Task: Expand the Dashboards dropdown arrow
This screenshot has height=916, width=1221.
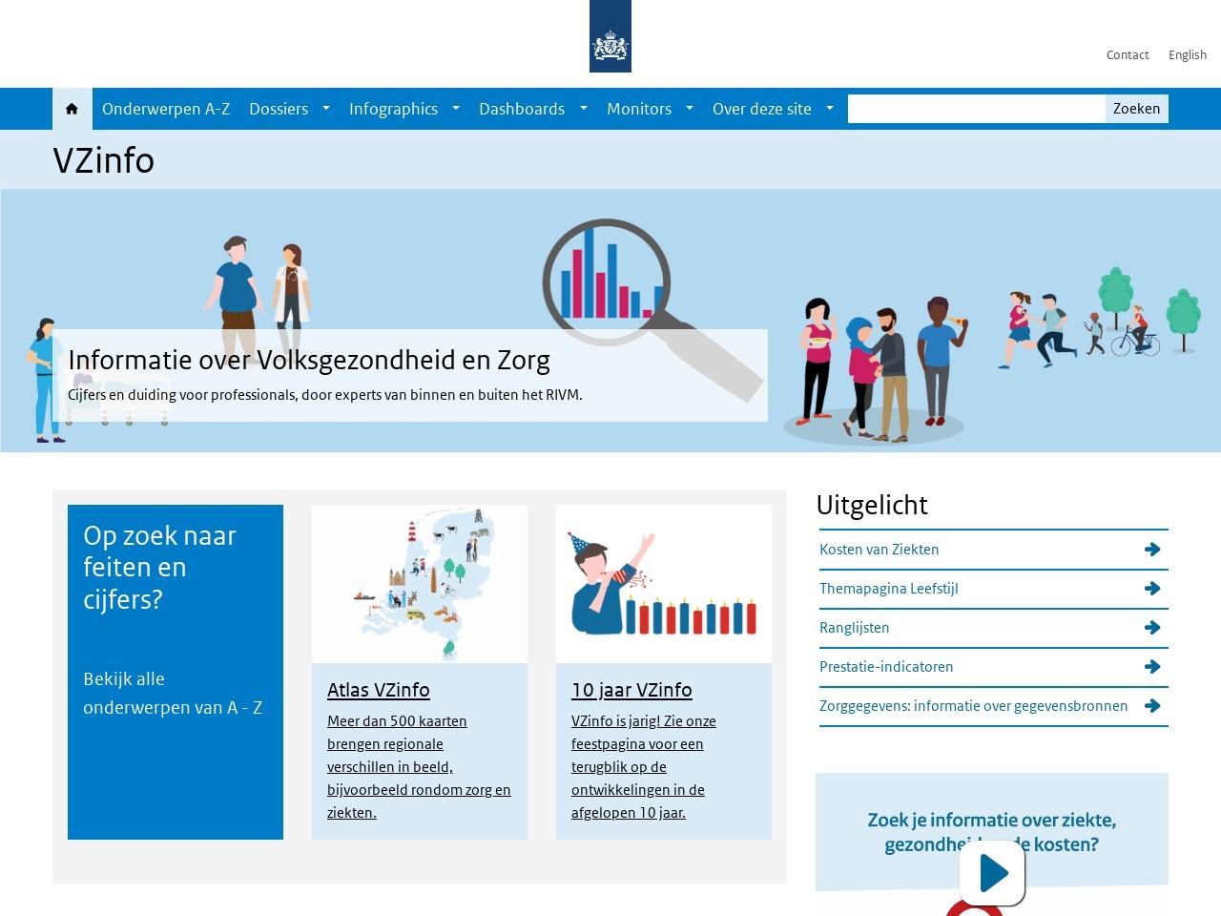Action: (584, 109)
